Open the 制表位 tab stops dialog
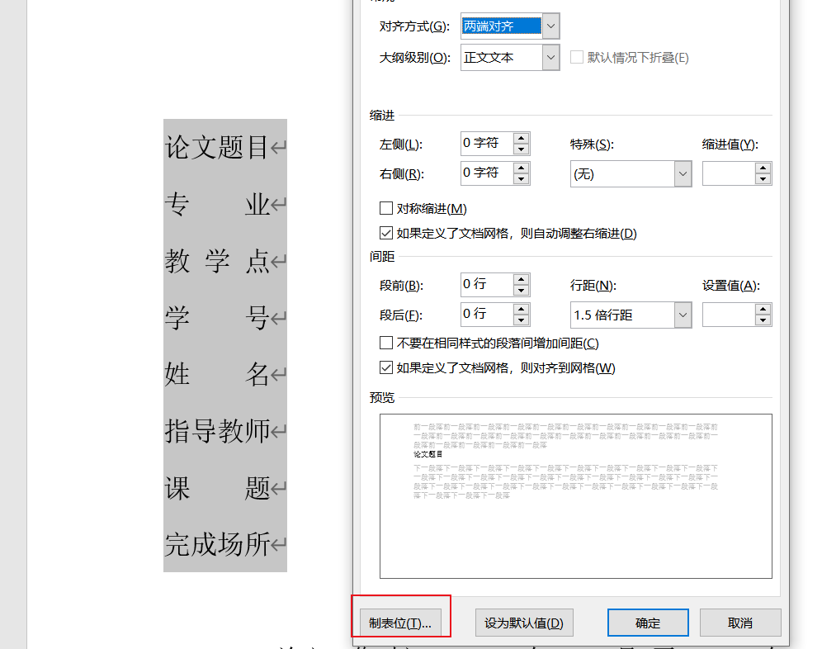Viewport: 822px width, 649px height. [x=400, y=623]
